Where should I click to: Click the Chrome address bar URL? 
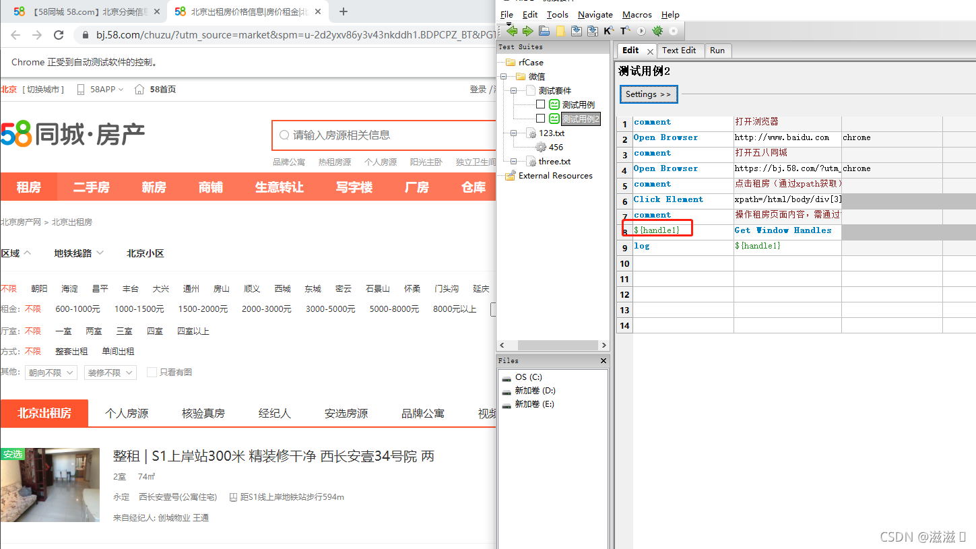click(x=296, y=35)
